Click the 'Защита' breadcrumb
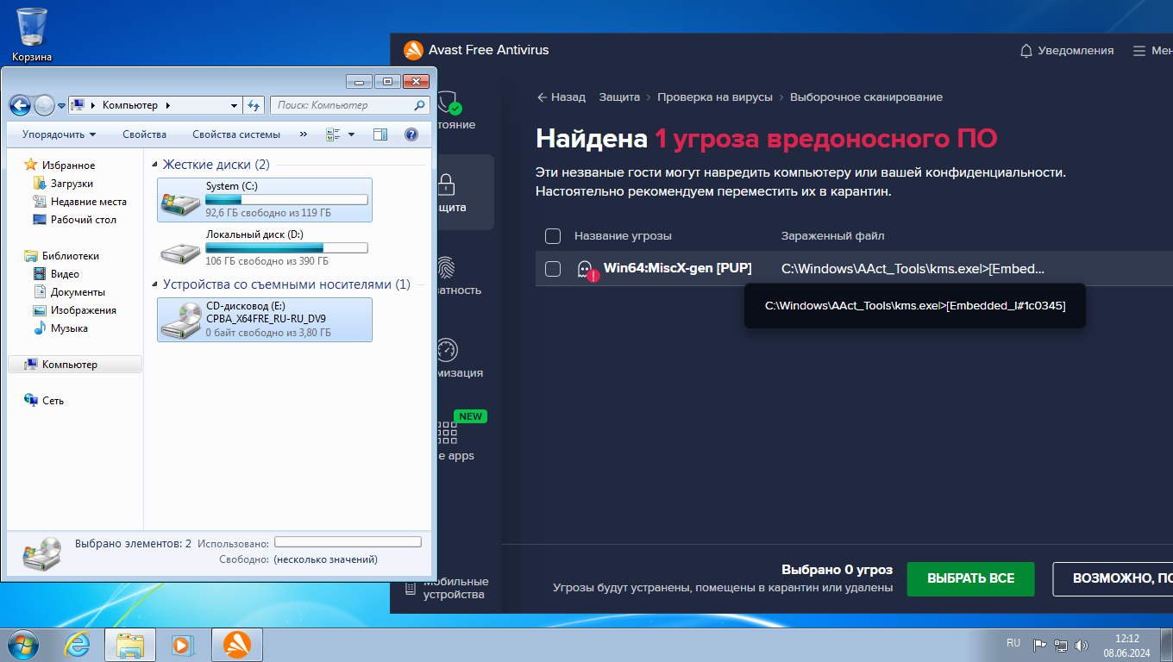Viewport: 1173px width, 662px height. pyautogui.click(x=619, y=97)
